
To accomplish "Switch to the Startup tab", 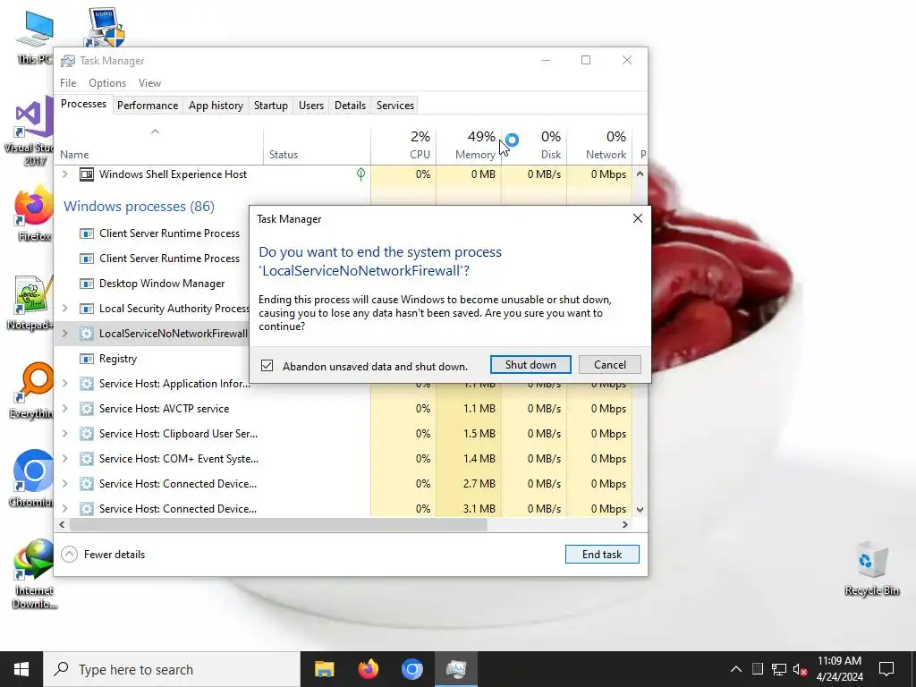I will coord(270,106).
